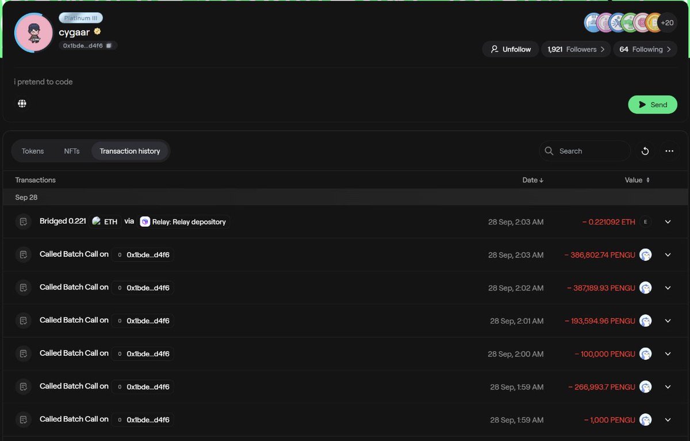Viewport: 690px width, 441px height.
Task: Click the PENGU token icon beside 387,189.93 PENGU
Action: (646, 288)
